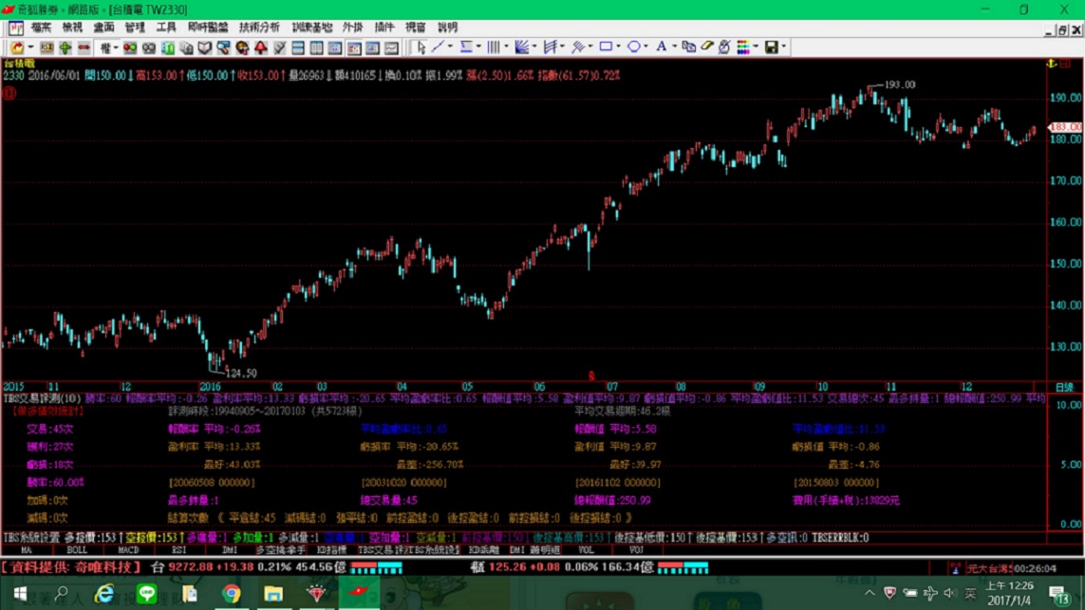Click the gray double-circle toolbar icon
This screenshot has height=610, width=1085.
pyautogui.click(x=149, y=47)
